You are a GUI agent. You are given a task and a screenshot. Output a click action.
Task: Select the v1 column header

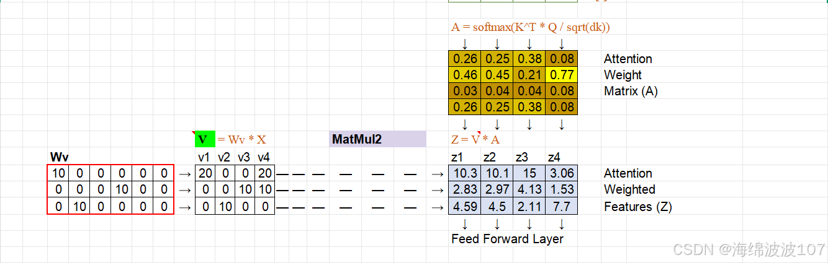204,157
